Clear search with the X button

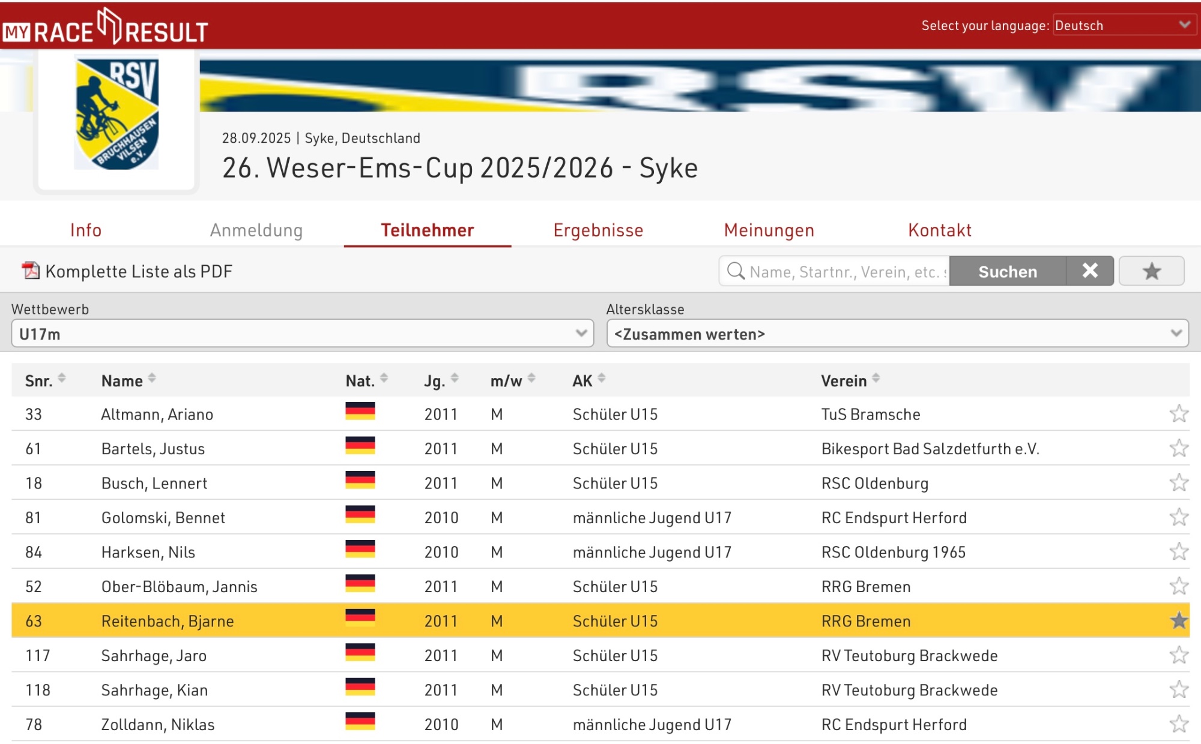(x=1090, y=271)
